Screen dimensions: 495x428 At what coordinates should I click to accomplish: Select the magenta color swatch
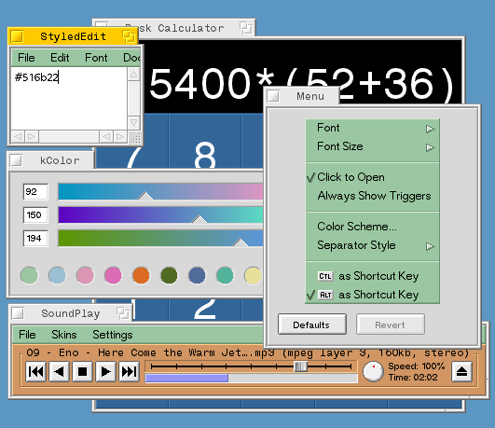[x=113, y=275]
